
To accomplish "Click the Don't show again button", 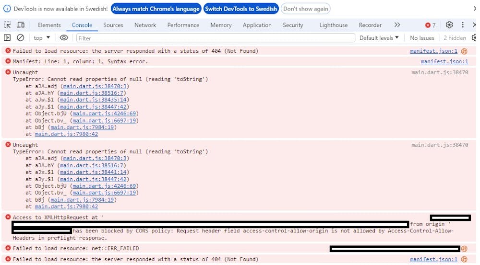I will pos(305,9).
